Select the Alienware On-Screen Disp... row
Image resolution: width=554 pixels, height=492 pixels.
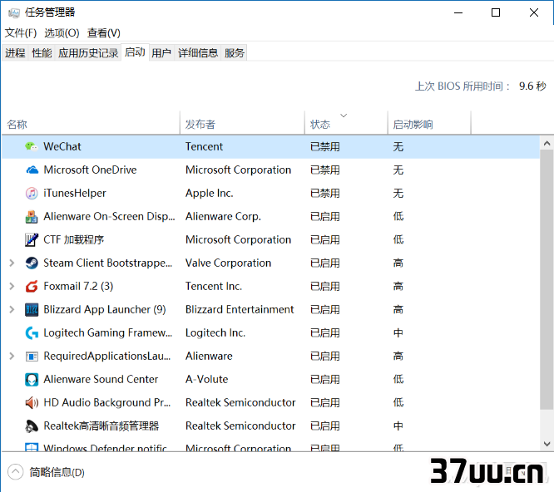(x=270, y=216)
